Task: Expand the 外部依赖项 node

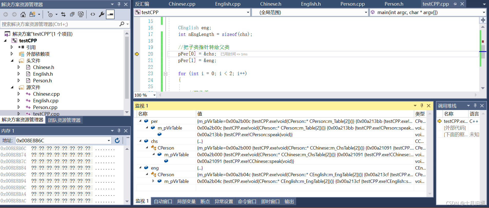Action: coord(12,54)
